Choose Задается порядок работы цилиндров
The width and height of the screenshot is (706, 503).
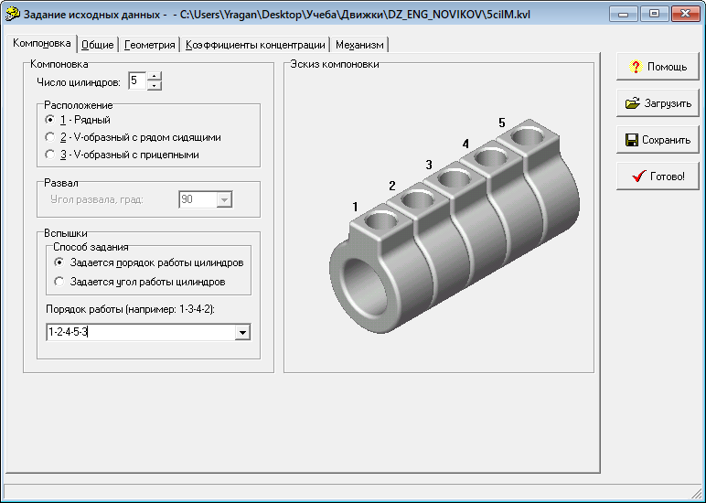tap(148, 262)
